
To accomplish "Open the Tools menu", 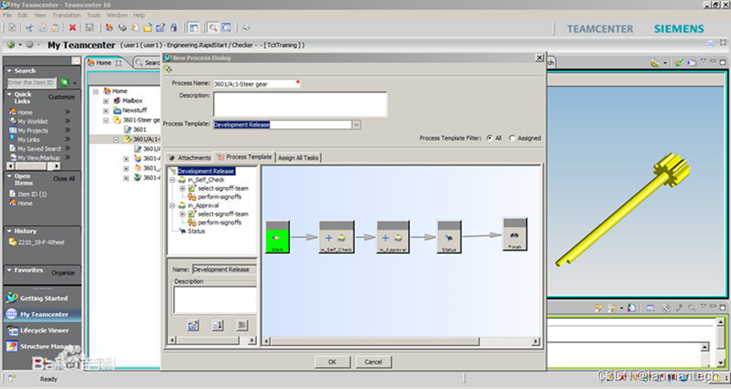I will (94, 15).
